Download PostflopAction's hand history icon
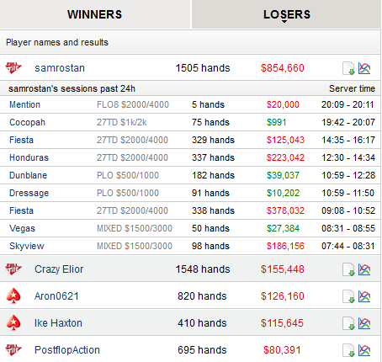This screenshot has height=362, width=382. pyautogui.click(x=348, y=350)
